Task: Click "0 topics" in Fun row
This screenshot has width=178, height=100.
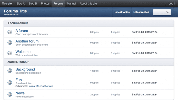Action: 94,83
